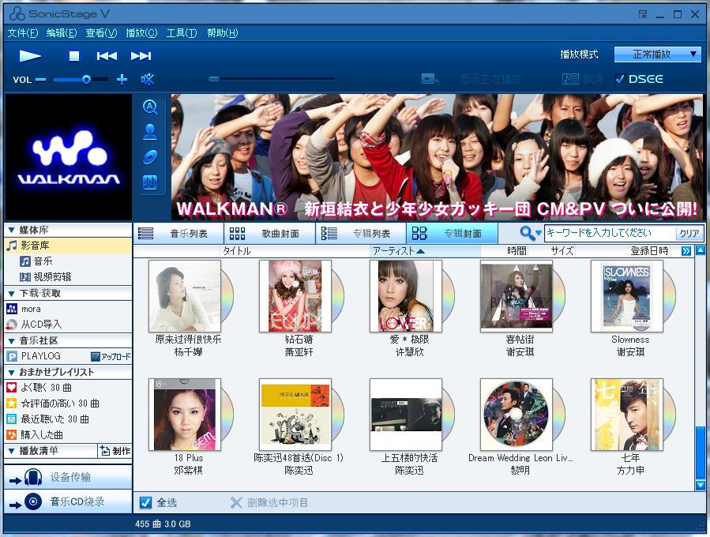The width and height of the screenshot is (710, 537).
Task: Start playback with the Play button
Action: point(30,56)
